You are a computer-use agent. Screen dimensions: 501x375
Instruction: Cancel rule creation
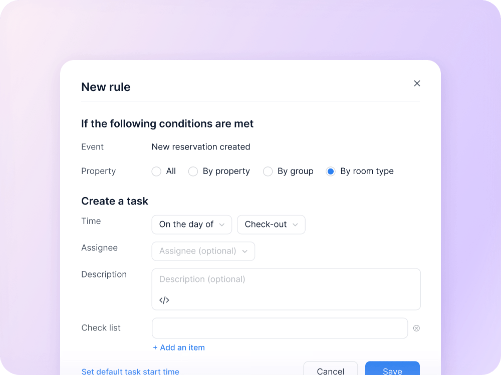[331, 371]
